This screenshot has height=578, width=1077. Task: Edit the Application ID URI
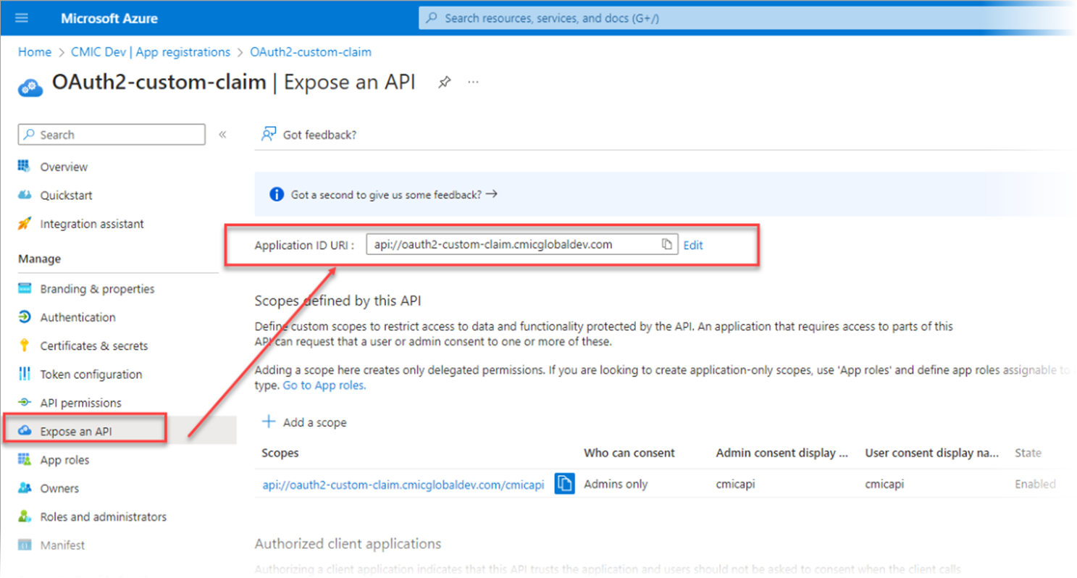(x=693, y=245)
